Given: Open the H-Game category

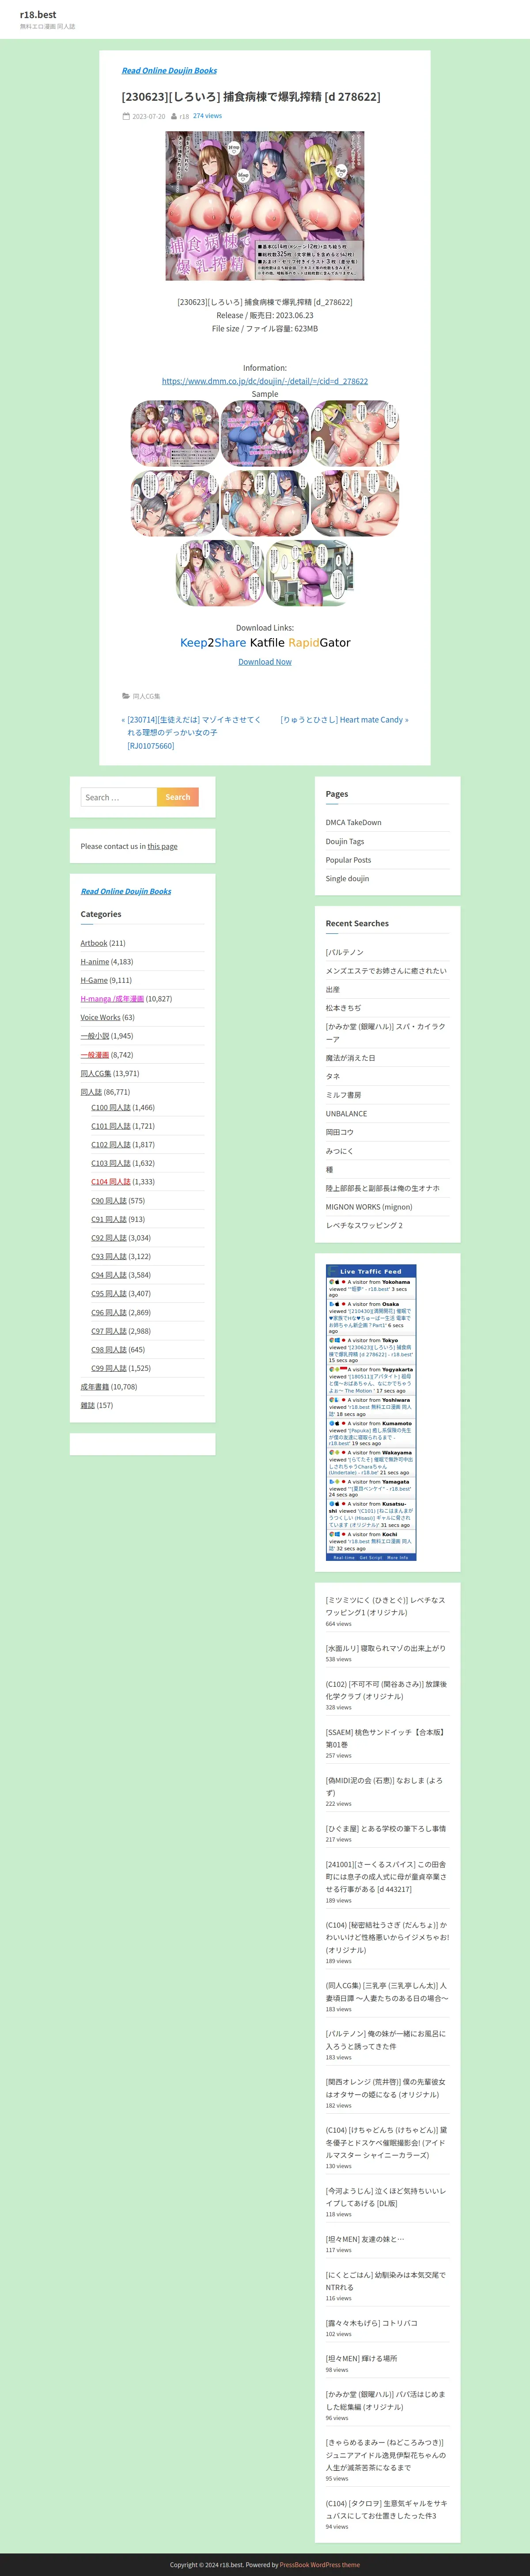Looking at the screenshot, I should [x=94, y=980].
